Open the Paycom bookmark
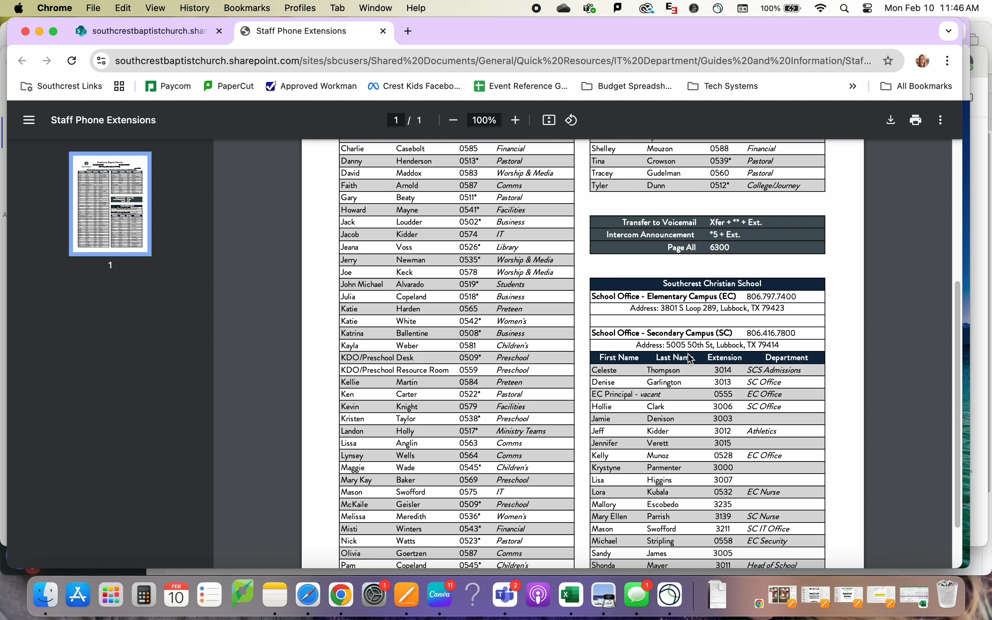The height and width of the screenshot is (620, 992). click(168, 86)
